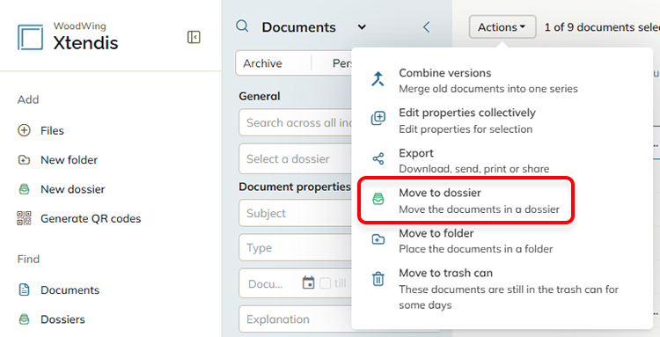Click the Subject input field
This screenshot has height=337, width=660.
point(295,213)
